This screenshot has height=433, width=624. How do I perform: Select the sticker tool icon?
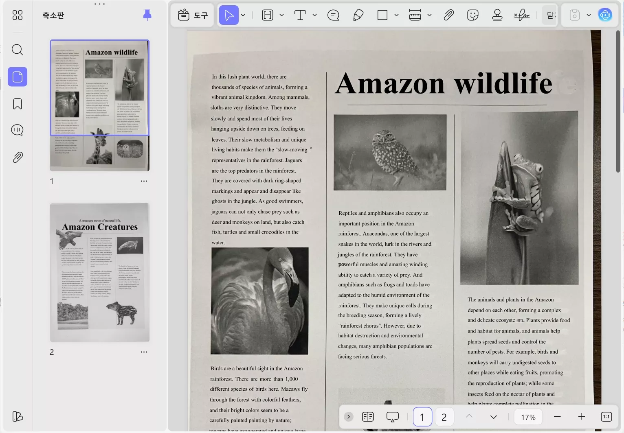(472, 15)
